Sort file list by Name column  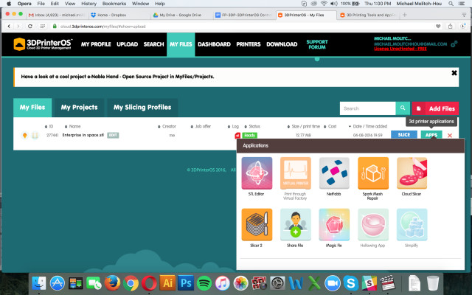tap(74, 126)
